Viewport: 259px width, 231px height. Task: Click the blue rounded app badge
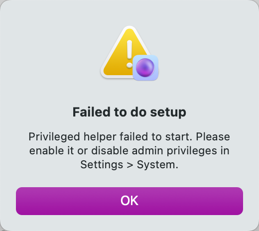tap(145, 68)
